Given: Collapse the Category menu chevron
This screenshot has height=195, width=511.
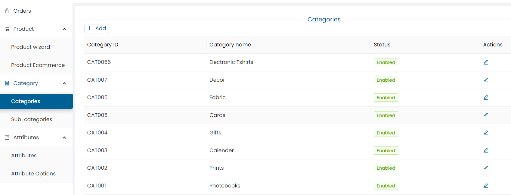Looking at the screenshot, I should [64, 83].
